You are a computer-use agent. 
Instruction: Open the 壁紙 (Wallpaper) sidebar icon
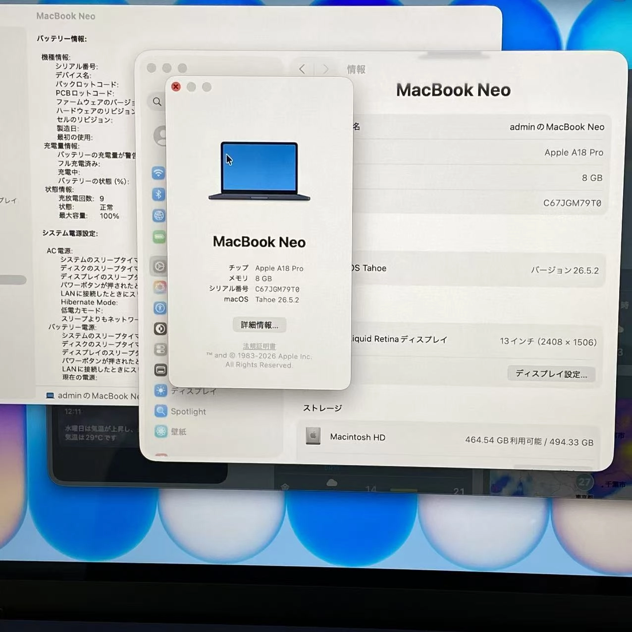pyautogui.click(x=161, y=431)
